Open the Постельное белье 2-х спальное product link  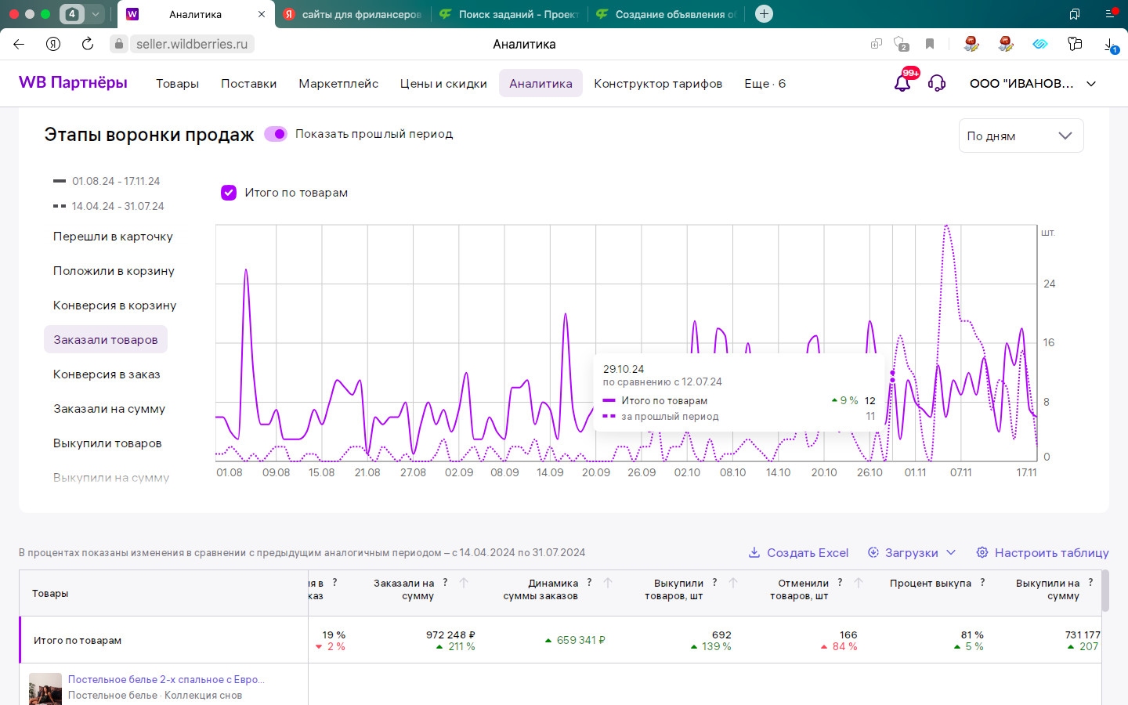(x=166, y=679)
